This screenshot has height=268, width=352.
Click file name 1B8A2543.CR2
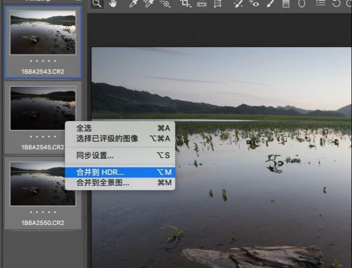(x=42, y=71)
